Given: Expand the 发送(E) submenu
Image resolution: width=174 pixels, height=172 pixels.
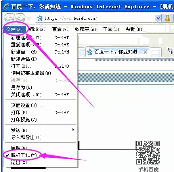Looking at the screenshot, I should point(40,130).
